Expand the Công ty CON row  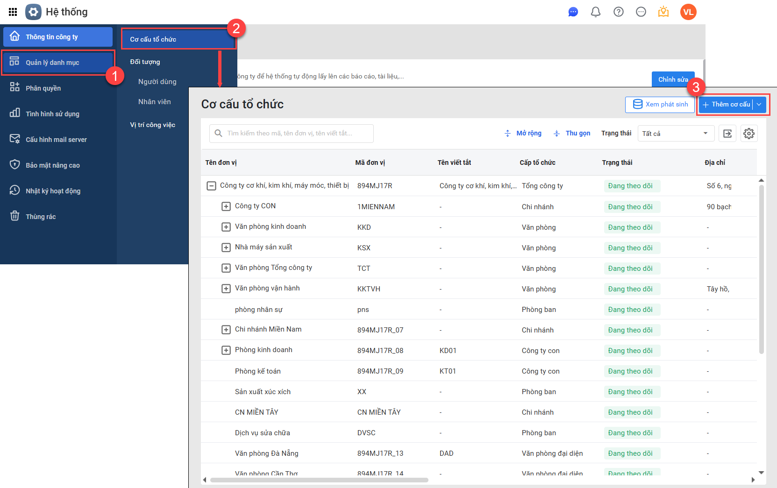(x=226, y=206)
